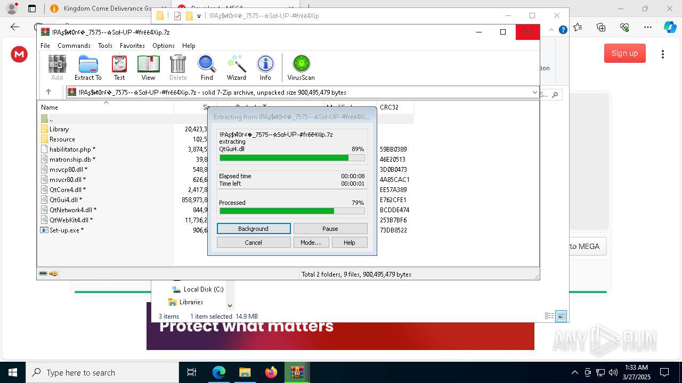The width and height of the screenshot is (682, 383).
Task: Open the View toolbar icon
Action: coord(148,68)
